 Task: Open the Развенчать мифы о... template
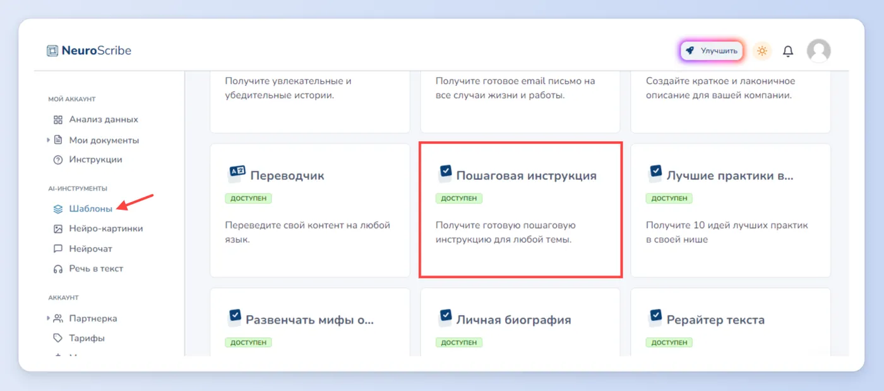[x=310, y=322]
